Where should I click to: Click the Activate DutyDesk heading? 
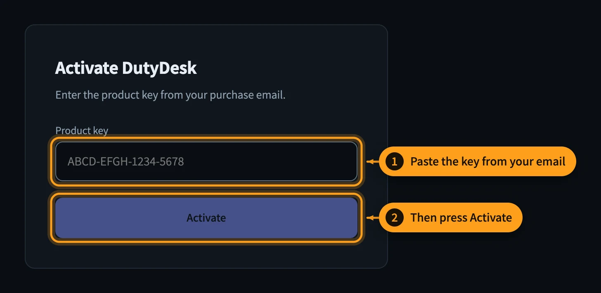pyautogui.click(x=126, y=68)
